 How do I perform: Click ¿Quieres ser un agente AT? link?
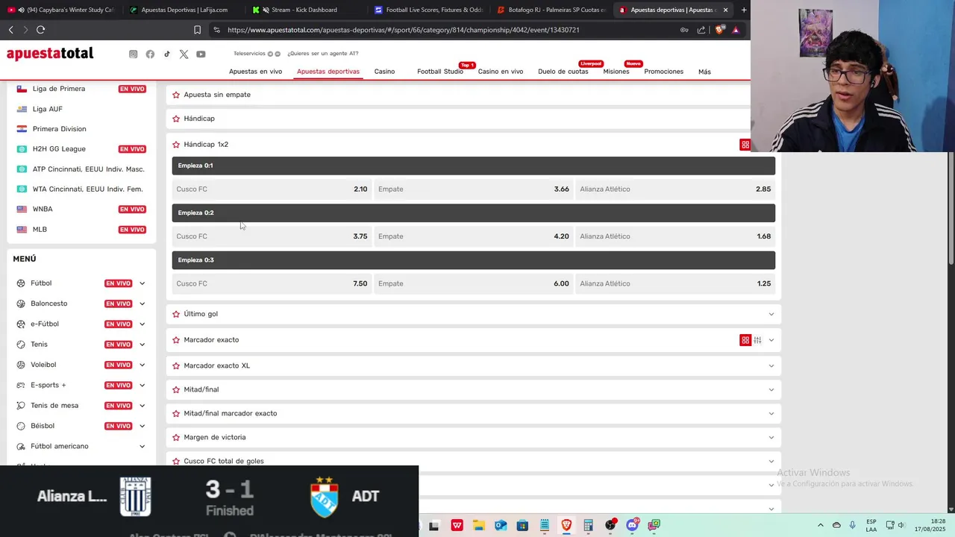323,54
